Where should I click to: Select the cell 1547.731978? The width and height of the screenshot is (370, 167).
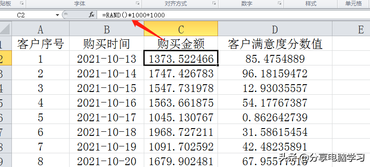181,88
